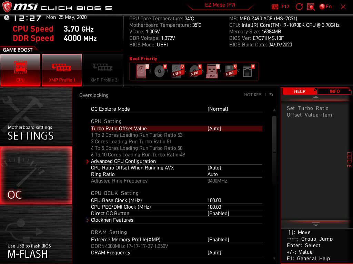Close the BIOS with the X button

(343, 7)
